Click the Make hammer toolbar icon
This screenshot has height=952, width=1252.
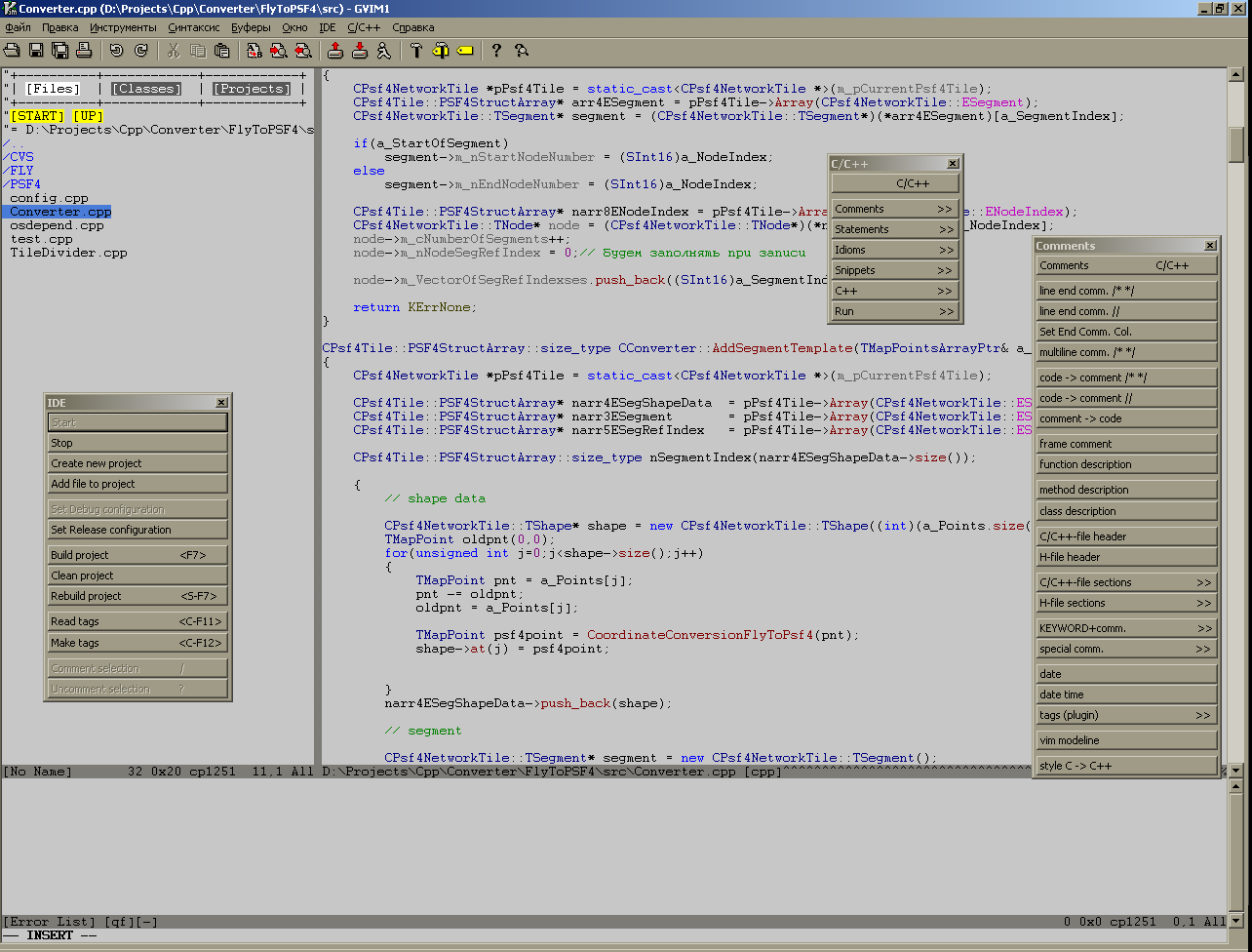[x=416, y=50]
